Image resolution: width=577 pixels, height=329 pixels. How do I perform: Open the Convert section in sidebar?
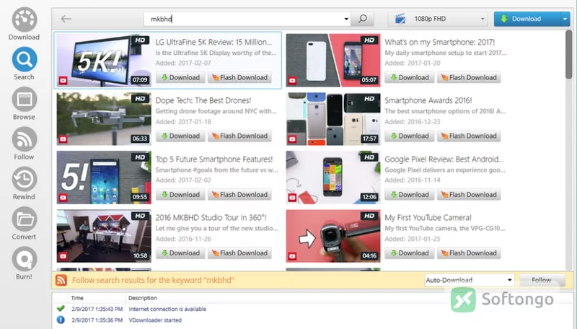point(25,224)
